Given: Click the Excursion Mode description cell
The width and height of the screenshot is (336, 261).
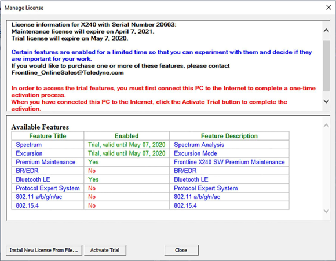Looking at the screenshot, I should point(229,153).
